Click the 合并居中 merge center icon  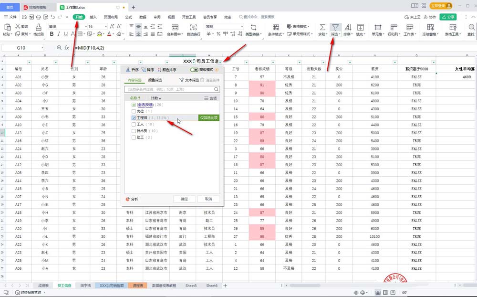175,27
